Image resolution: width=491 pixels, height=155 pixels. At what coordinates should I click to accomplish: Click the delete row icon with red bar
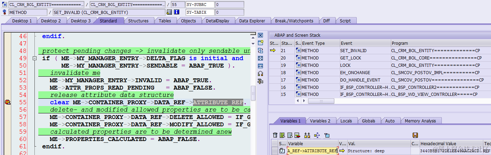pyautogui.click(x=297, y=135)
